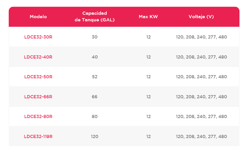Select the 80 gallon capacity cell
This screenshot has height=155, width=250.
coord(95,117)
